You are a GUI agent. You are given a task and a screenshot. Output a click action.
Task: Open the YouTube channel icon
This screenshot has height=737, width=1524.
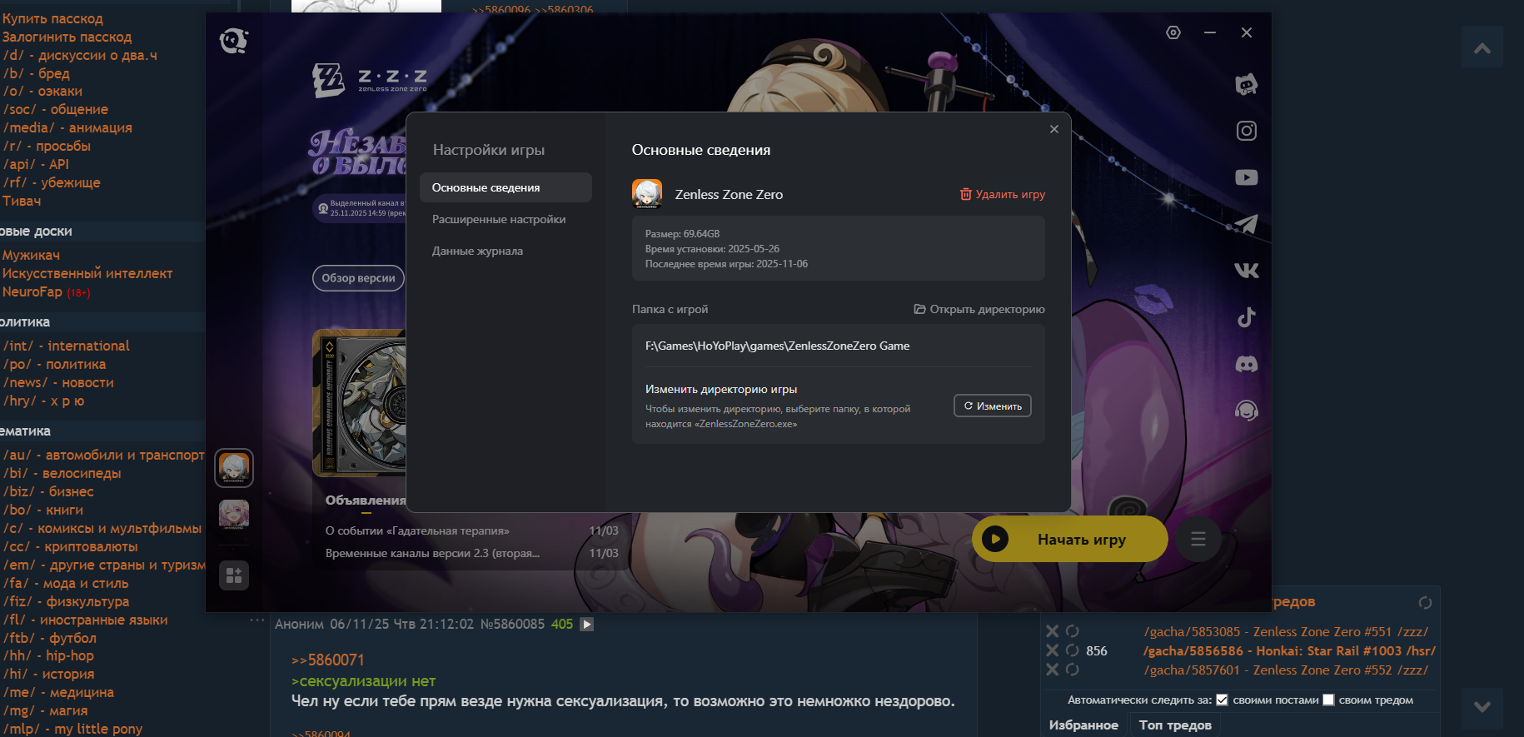pyautogui.click(x=1247, y=177)
